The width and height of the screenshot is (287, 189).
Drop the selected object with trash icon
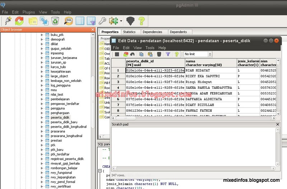pyautogui.click(x=55, y=21)
